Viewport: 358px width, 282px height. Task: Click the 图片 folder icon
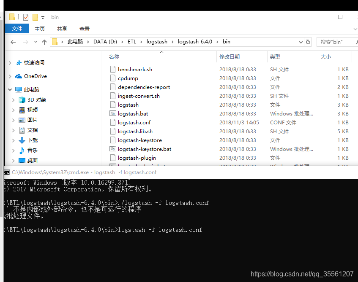(x=22, y=120)
